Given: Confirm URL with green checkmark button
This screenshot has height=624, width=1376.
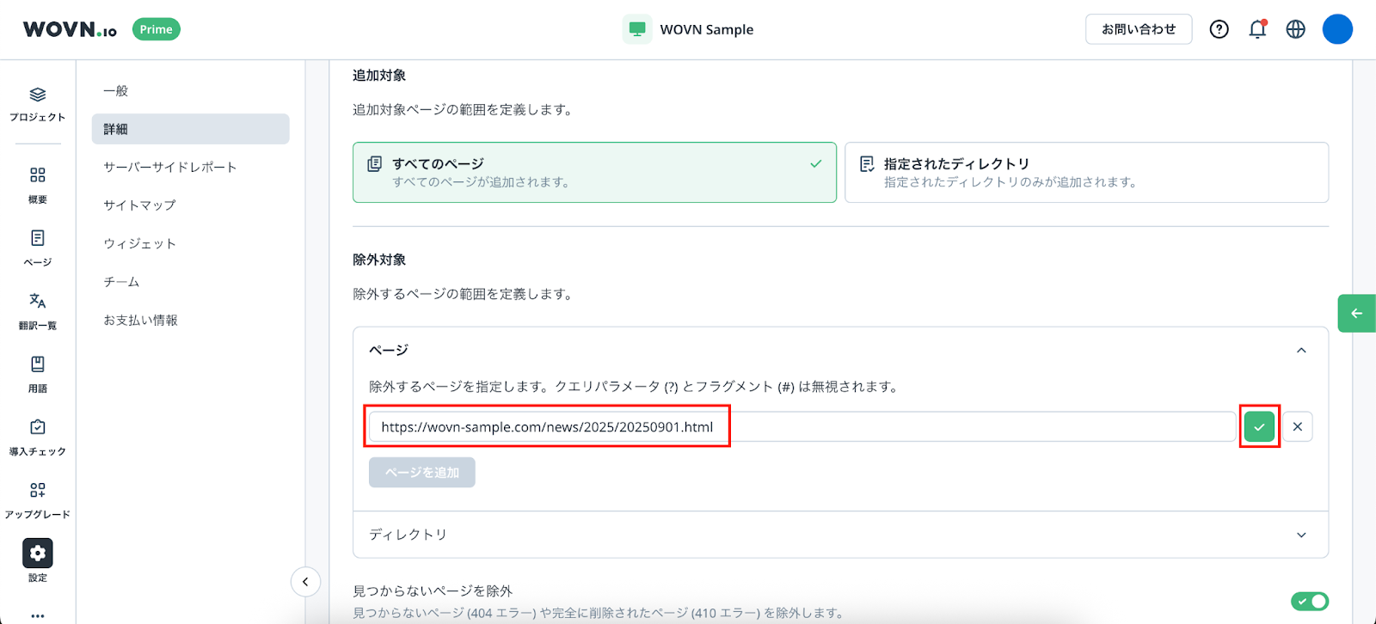Looking at the screenshot, I should [1259, 426].
